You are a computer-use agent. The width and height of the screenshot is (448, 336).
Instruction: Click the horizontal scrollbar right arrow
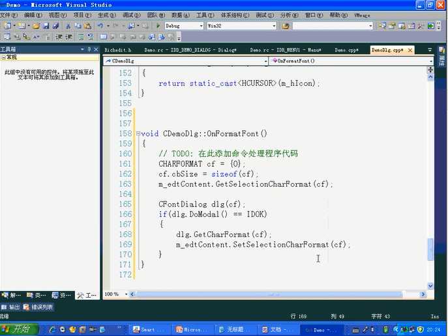tap(423, 294)
